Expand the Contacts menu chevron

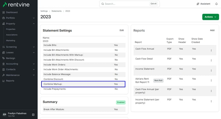[x=34, y=70]
